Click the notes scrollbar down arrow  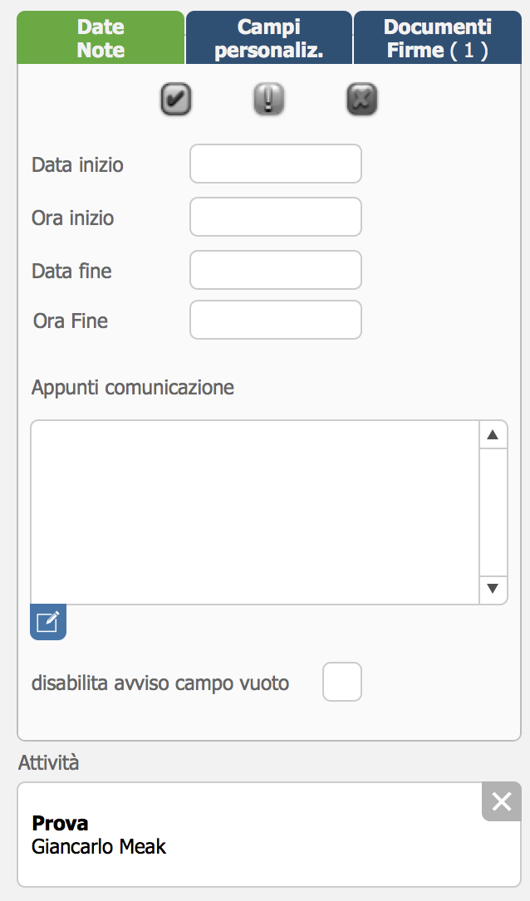pyautogui.click(x=493, y=589)
